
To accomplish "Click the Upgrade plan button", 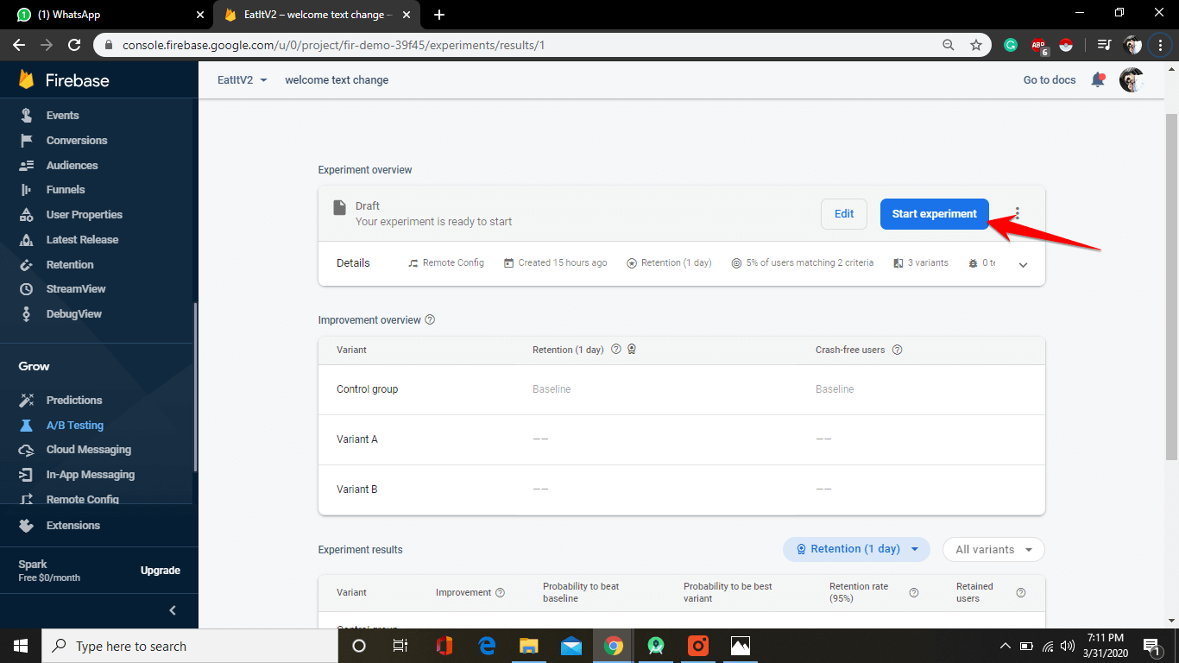I will tap(161, 571).
